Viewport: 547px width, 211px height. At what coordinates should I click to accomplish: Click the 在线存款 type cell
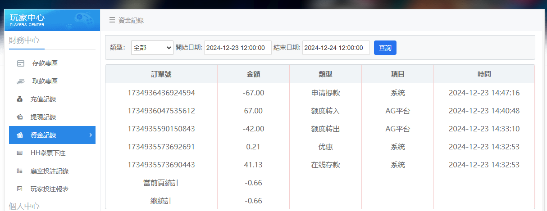tap(325, 165)
